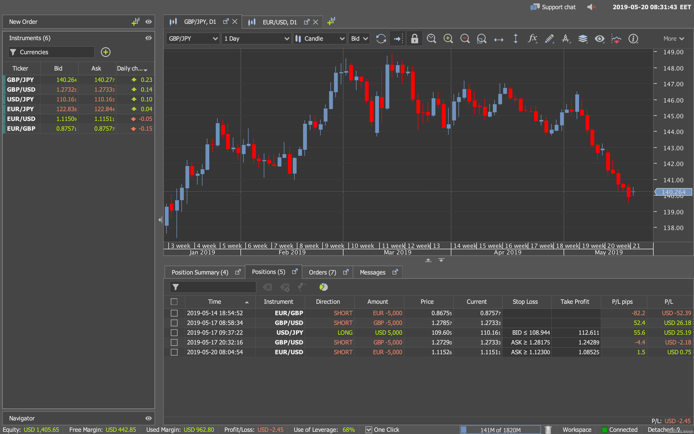Sort positions by P/L pips column
Screen dimensions: 694x434
tap(624, 301)
